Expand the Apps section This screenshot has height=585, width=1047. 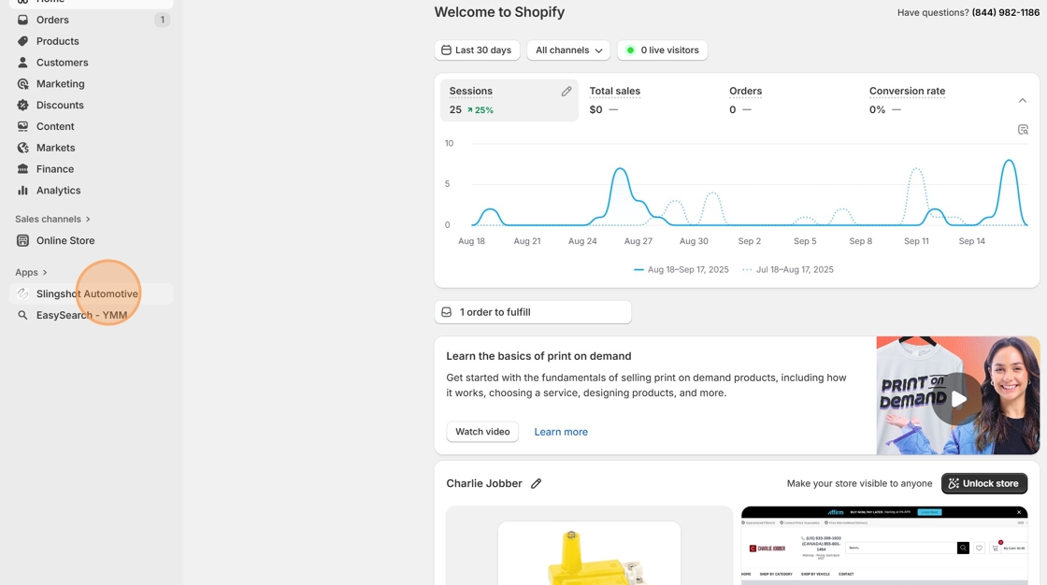[32, 273]
